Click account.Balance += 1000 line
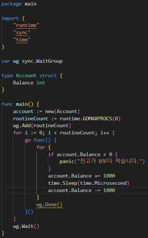This screenshot has height=238, width=148. [x=82, y=176]
